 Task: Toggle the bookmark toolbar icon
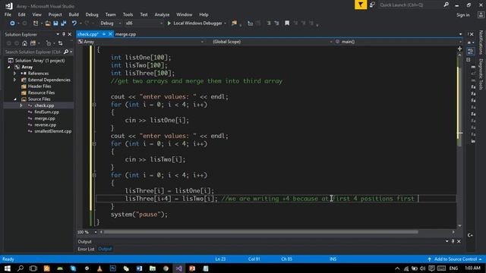(287, 24)
